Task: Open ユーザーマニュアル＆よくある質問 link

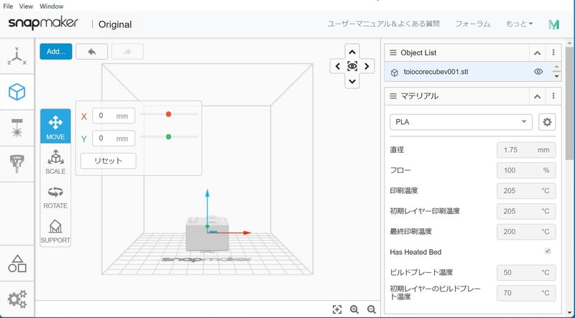Action: click(x=383, y=24)
